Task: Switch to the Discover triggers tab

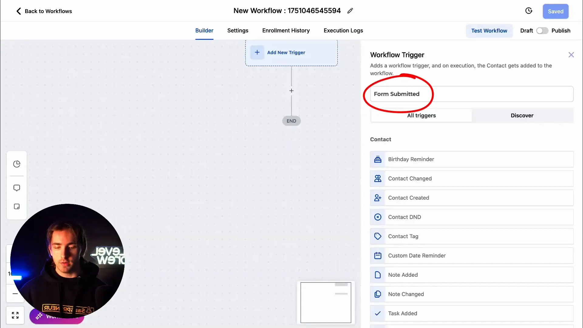Action: [522, 115]
